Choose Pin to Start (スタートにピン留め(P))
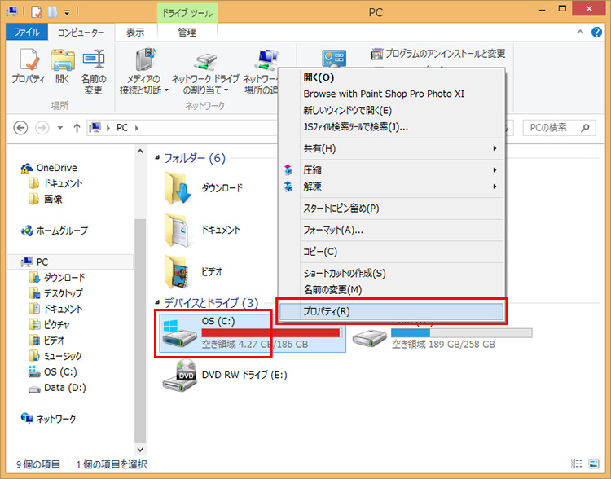 pyautogui.click(x=391, y=208)
